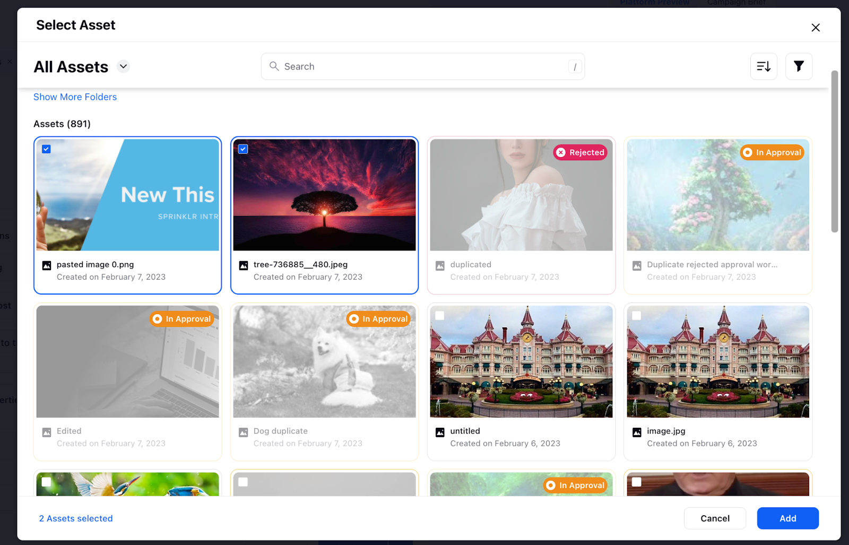Check the image.jpg asset checkbox
The image size is (849, 545).
click(x=637, y=316)
